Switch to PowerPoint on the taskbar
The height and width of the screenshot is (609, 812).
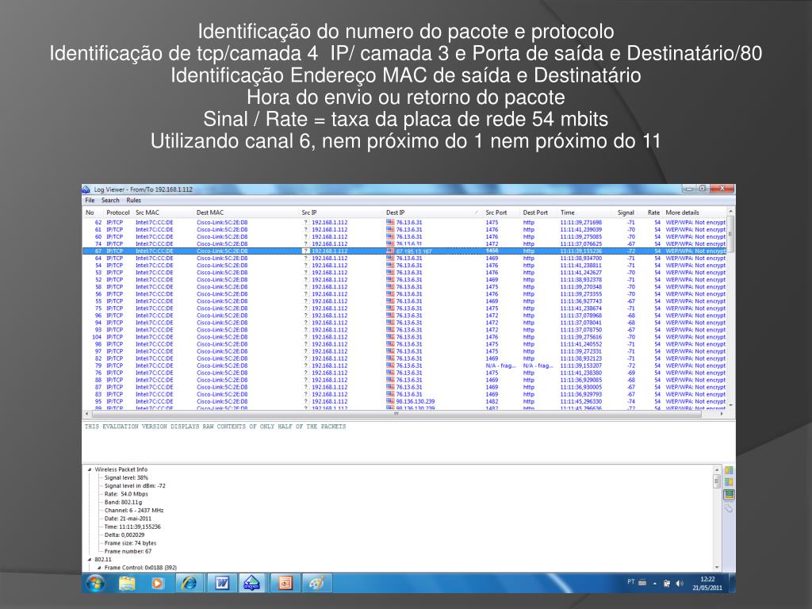(285, 583)
